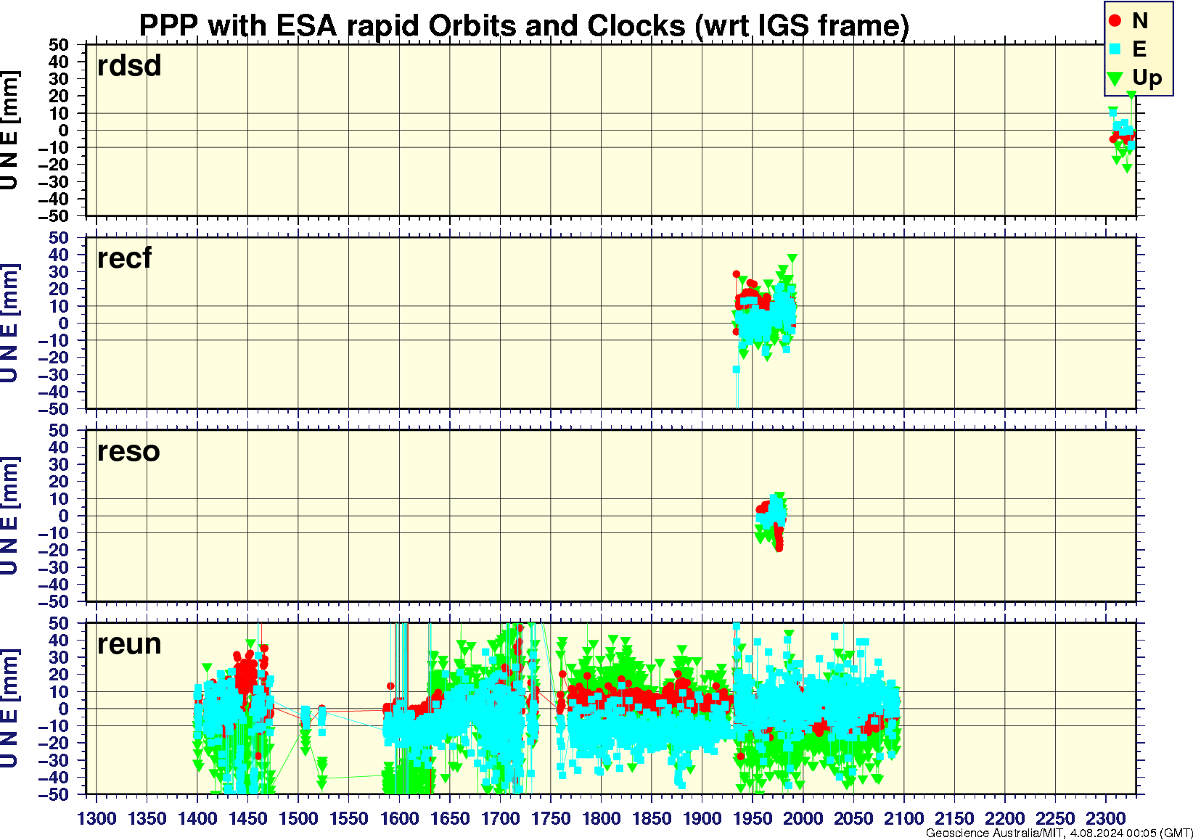Click the x-axis tick label 1600
The height and width of the screenshot is (840, 1193).
tap(399, 818)
